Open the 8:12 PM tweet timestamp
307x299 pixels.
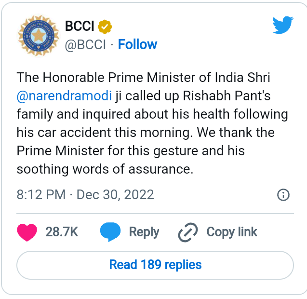(41, 195)
